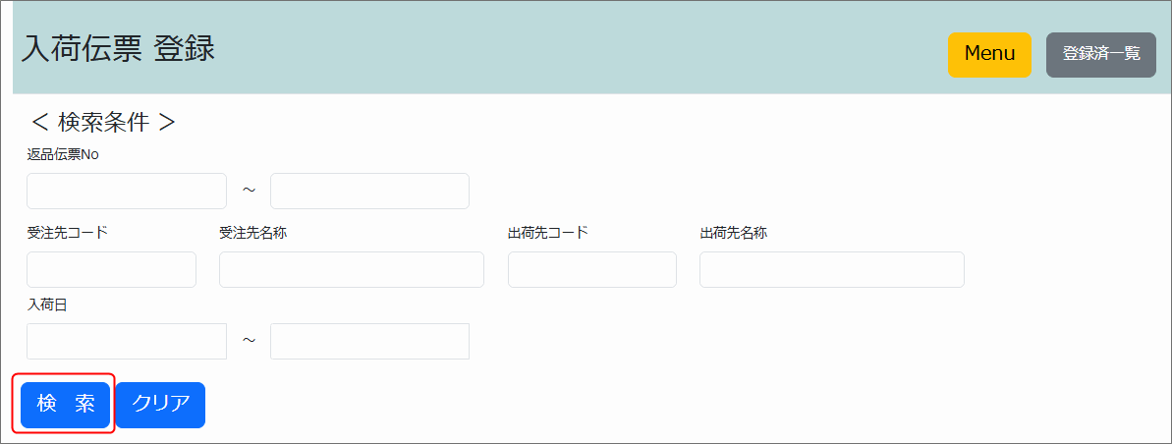Select the 出荷先名称 input field

pyautogui.click(x=831, y=269)
